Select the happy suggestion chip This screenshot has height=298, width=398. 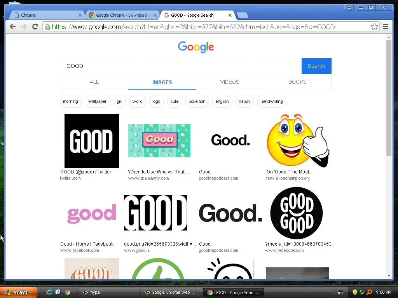pos(244,101)
